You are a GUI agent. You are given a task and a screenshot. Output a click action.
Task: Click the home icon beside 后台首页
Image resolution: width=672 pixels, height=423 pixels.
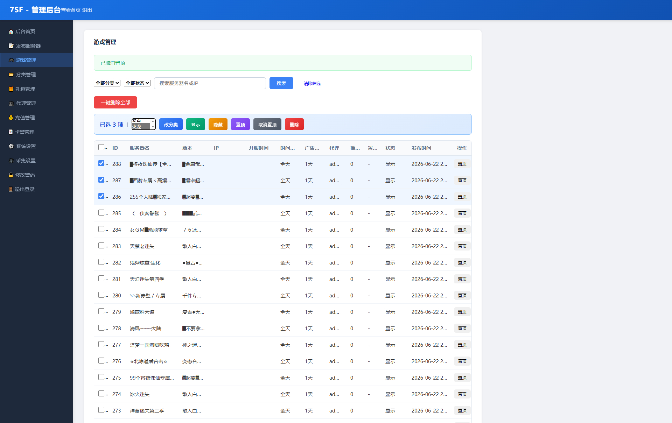click(x=11, y=31)
